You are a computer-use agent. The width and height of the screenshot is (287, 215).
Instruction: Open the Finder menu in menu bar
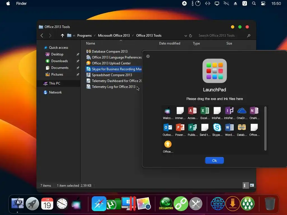[21, 3]
